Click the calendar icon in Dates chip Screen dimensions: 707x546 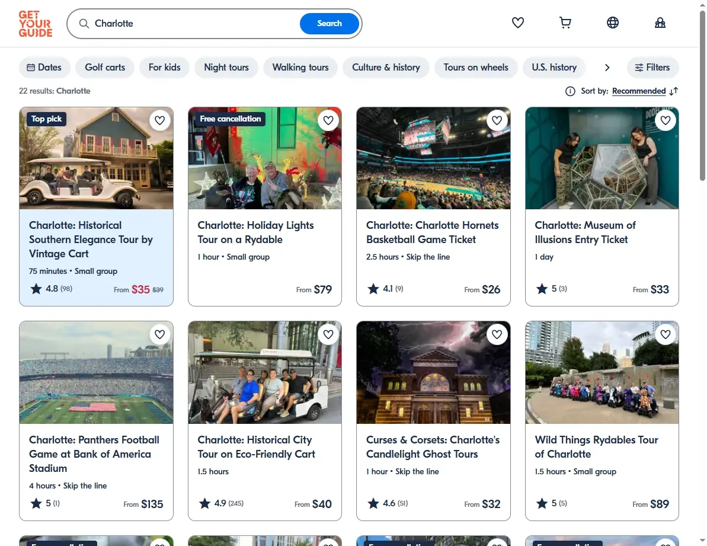click(x=31, y=68)
